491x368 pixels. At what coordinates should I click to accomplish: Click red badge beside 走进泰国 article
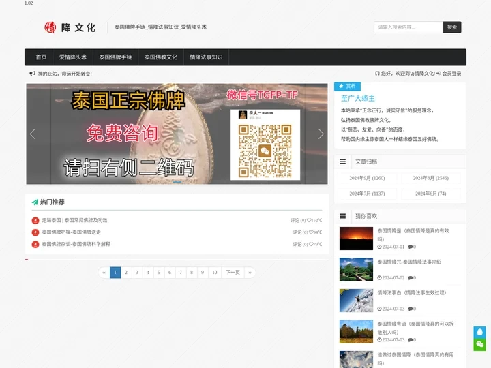click(x=35, y=221)
